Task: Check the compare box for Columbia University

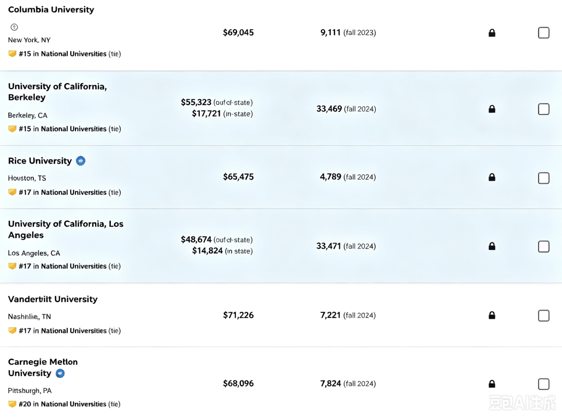Action: click(543, 33)
